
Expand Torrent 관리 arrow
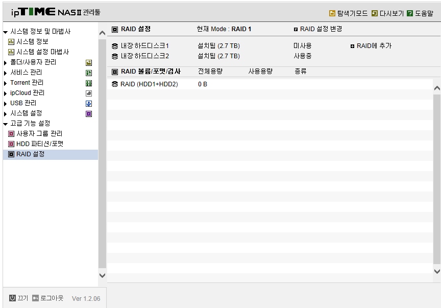[5, 83]
